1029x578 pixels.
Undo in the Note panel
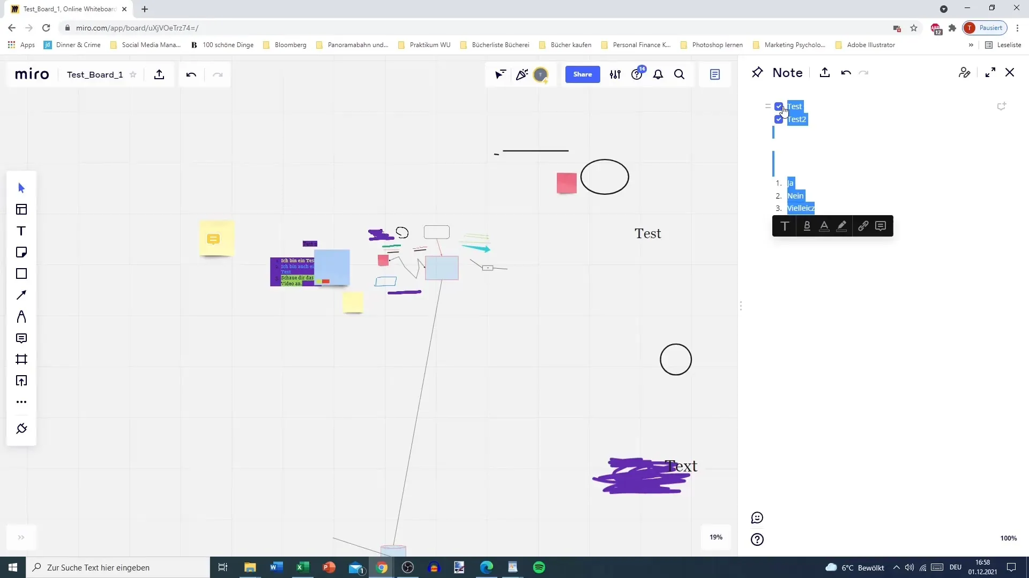pyautogui.click(x=846, y=73)
